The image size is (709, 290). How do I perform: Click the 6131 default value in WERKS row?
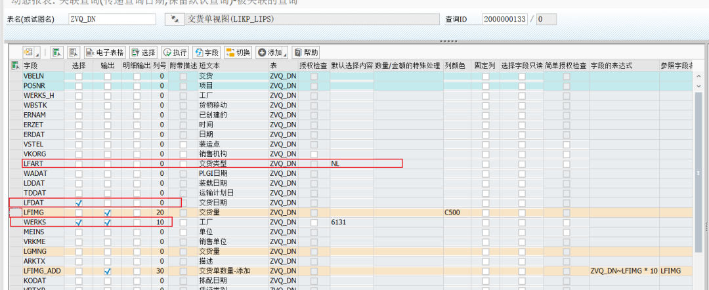tap(352, 222)
